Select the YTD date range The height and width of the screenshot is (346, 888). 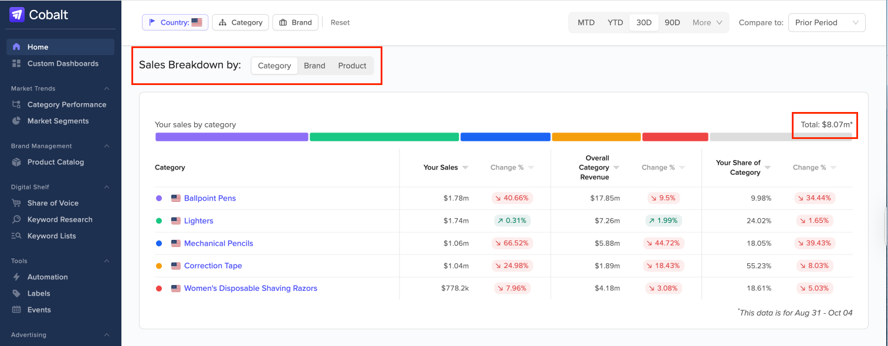pos(615,22)
